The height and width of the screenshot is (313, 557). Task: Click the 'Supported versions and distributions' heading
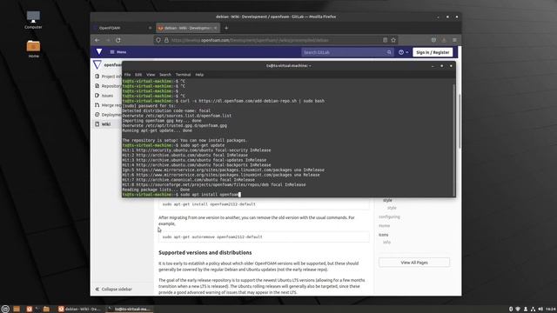pyautogui.click(x=205, y=253)
